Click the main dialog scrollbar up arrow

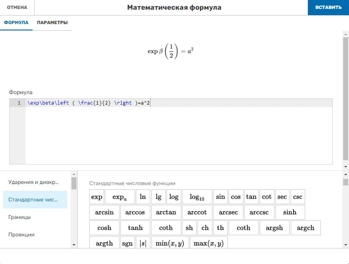(x=346, y=34)
